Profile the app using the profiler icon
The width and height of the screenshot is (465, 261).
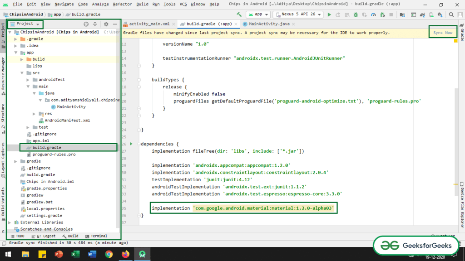point(374,14)
